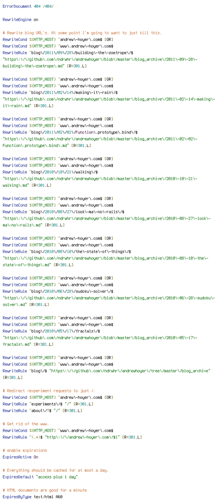Image resolution: width=221 pixels, height=503 pixels.
Task: Click the ExpiresActive On directive
Action: click(21, 457)
